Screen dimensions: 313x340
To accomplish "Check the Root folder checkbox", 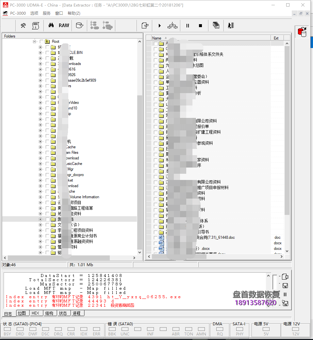I will click(41, 41).
